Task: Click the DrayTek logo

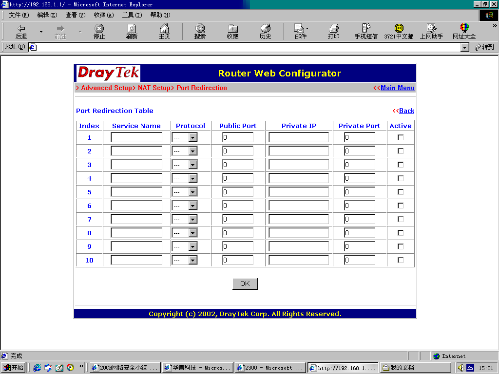Action: pyautogui.click(x=108, y=73)
